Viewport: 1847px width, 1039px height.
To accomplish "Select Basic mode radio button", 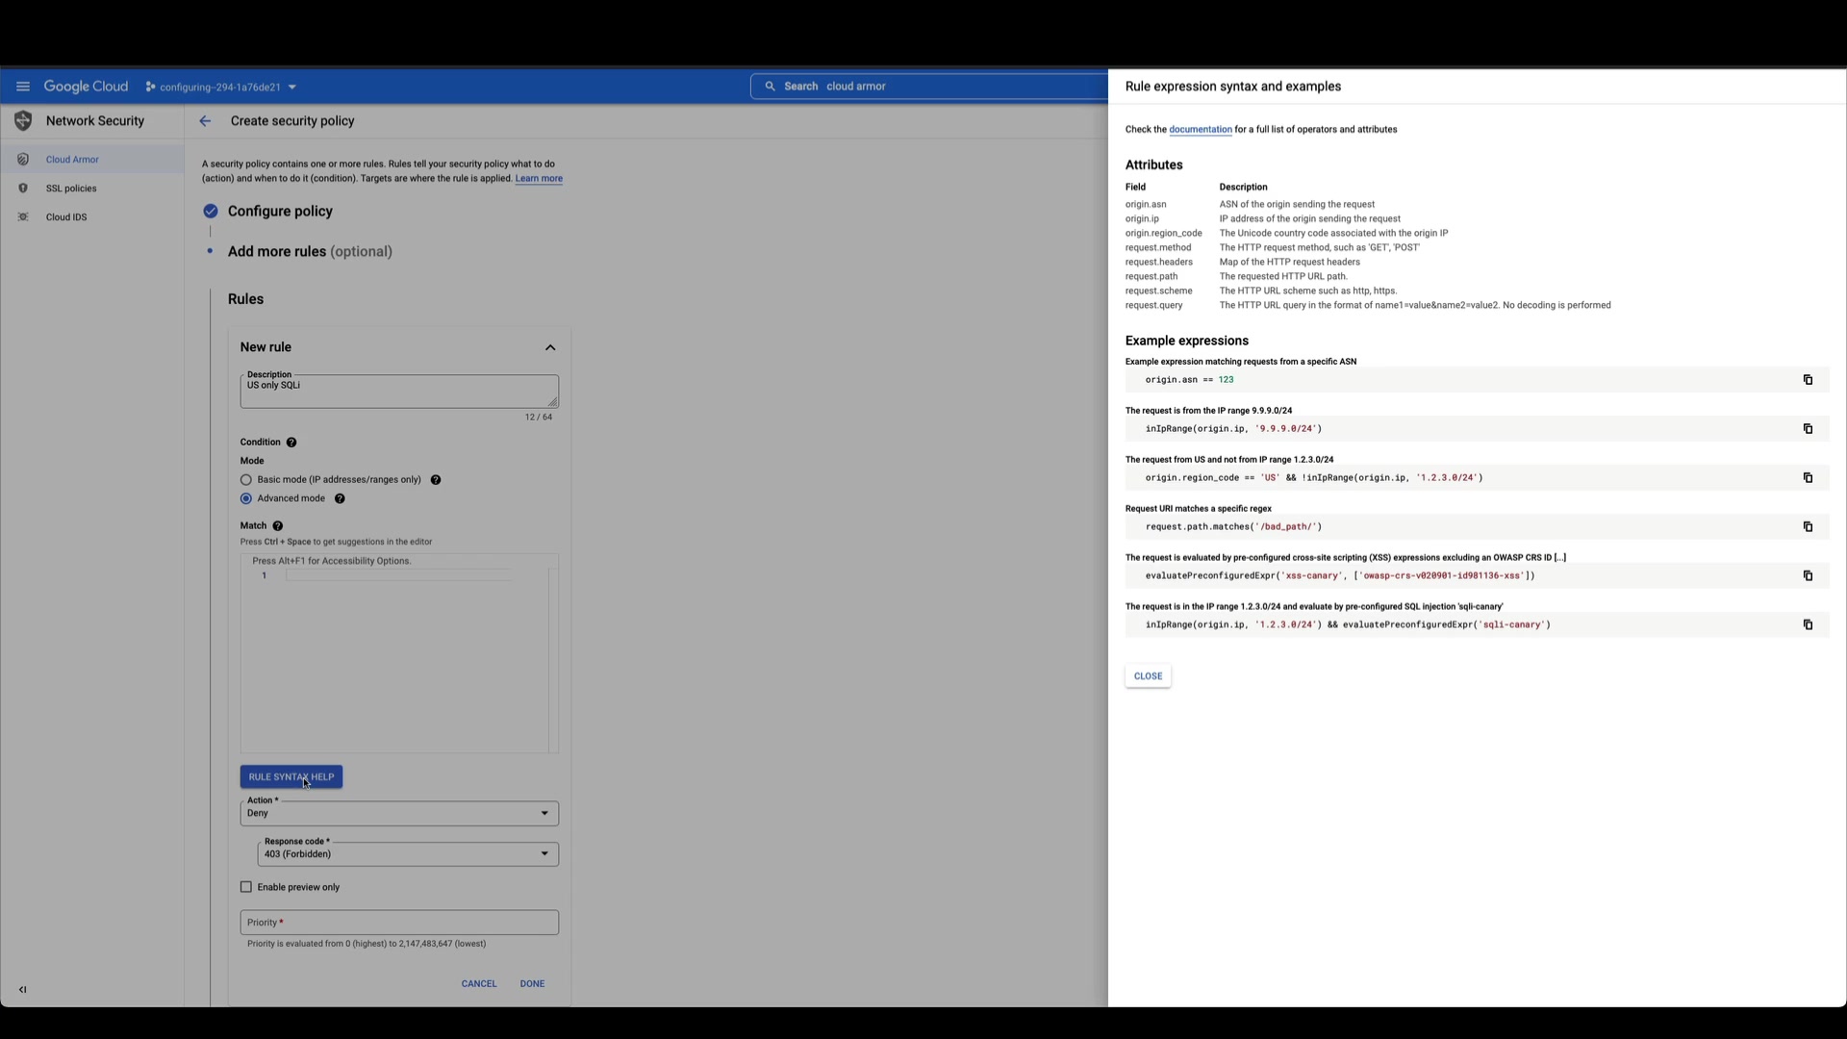I will 246,480.
